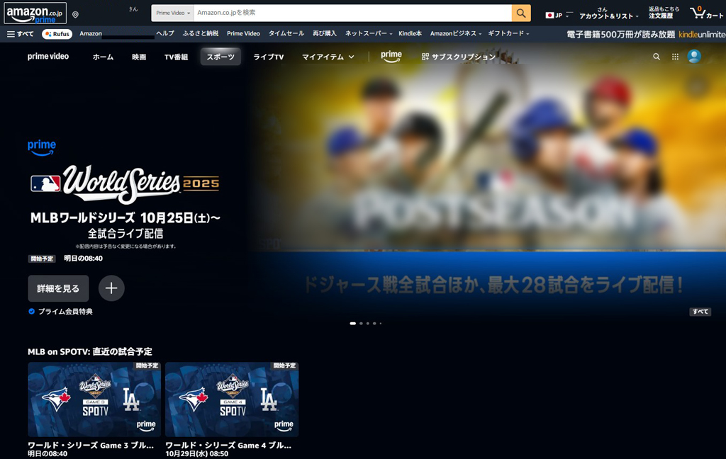Open the Prime Video apps grid icon

click(x=675, y=57)
